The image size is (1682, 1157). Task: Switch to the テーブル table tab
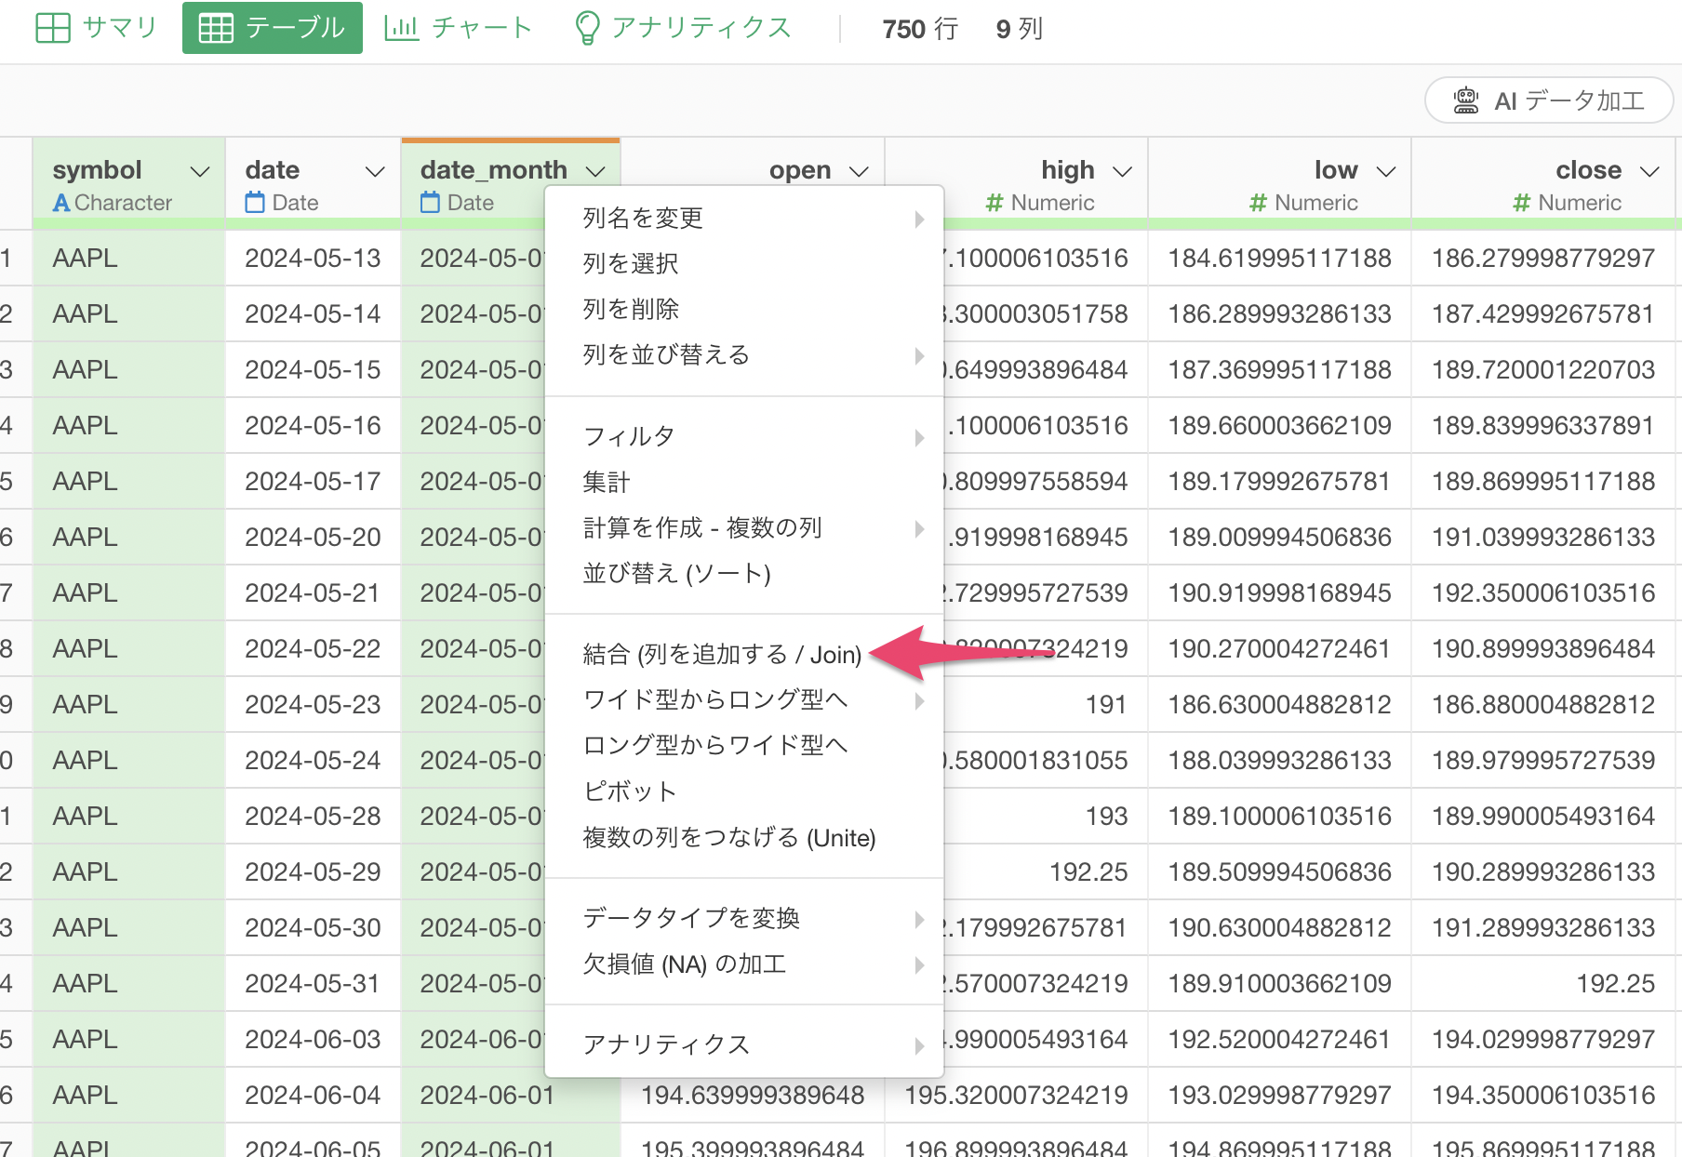[x=272, y=28]
